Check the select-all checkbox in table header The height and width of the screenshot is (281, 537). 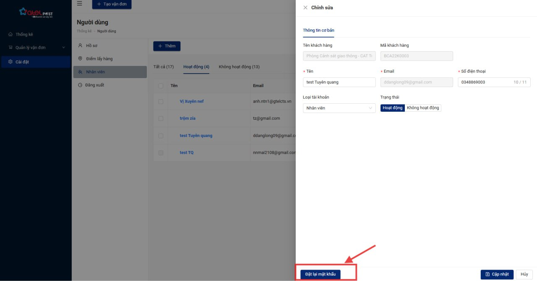point(161,86)
